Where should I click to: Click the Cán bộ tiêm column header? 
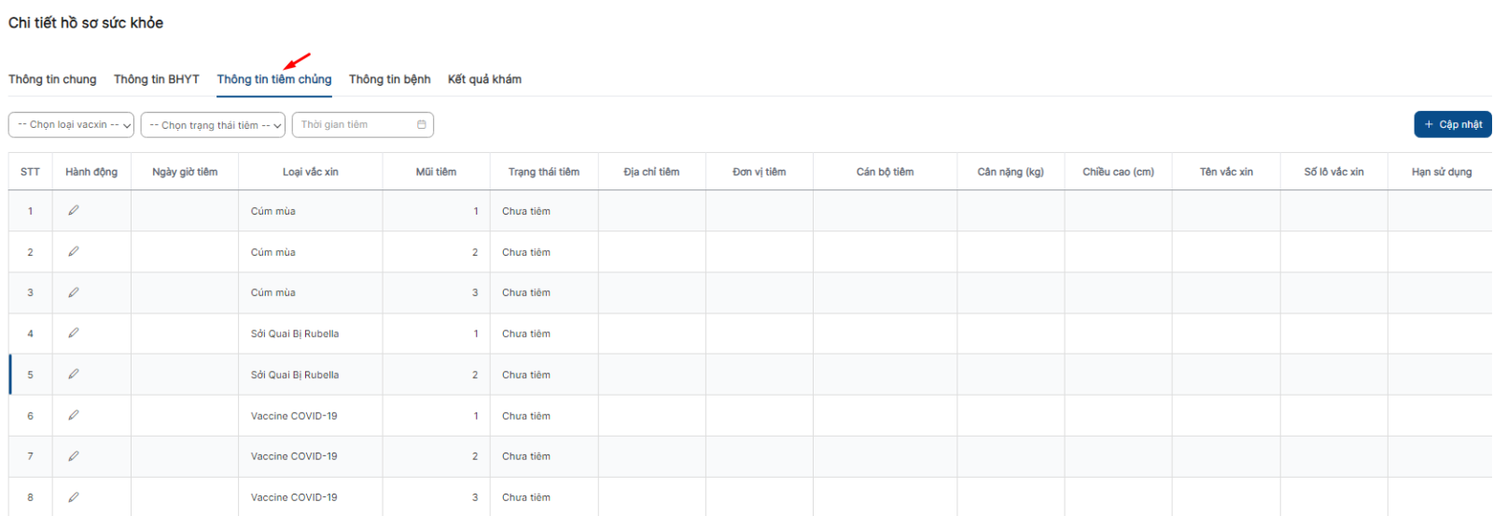(885, 172)
